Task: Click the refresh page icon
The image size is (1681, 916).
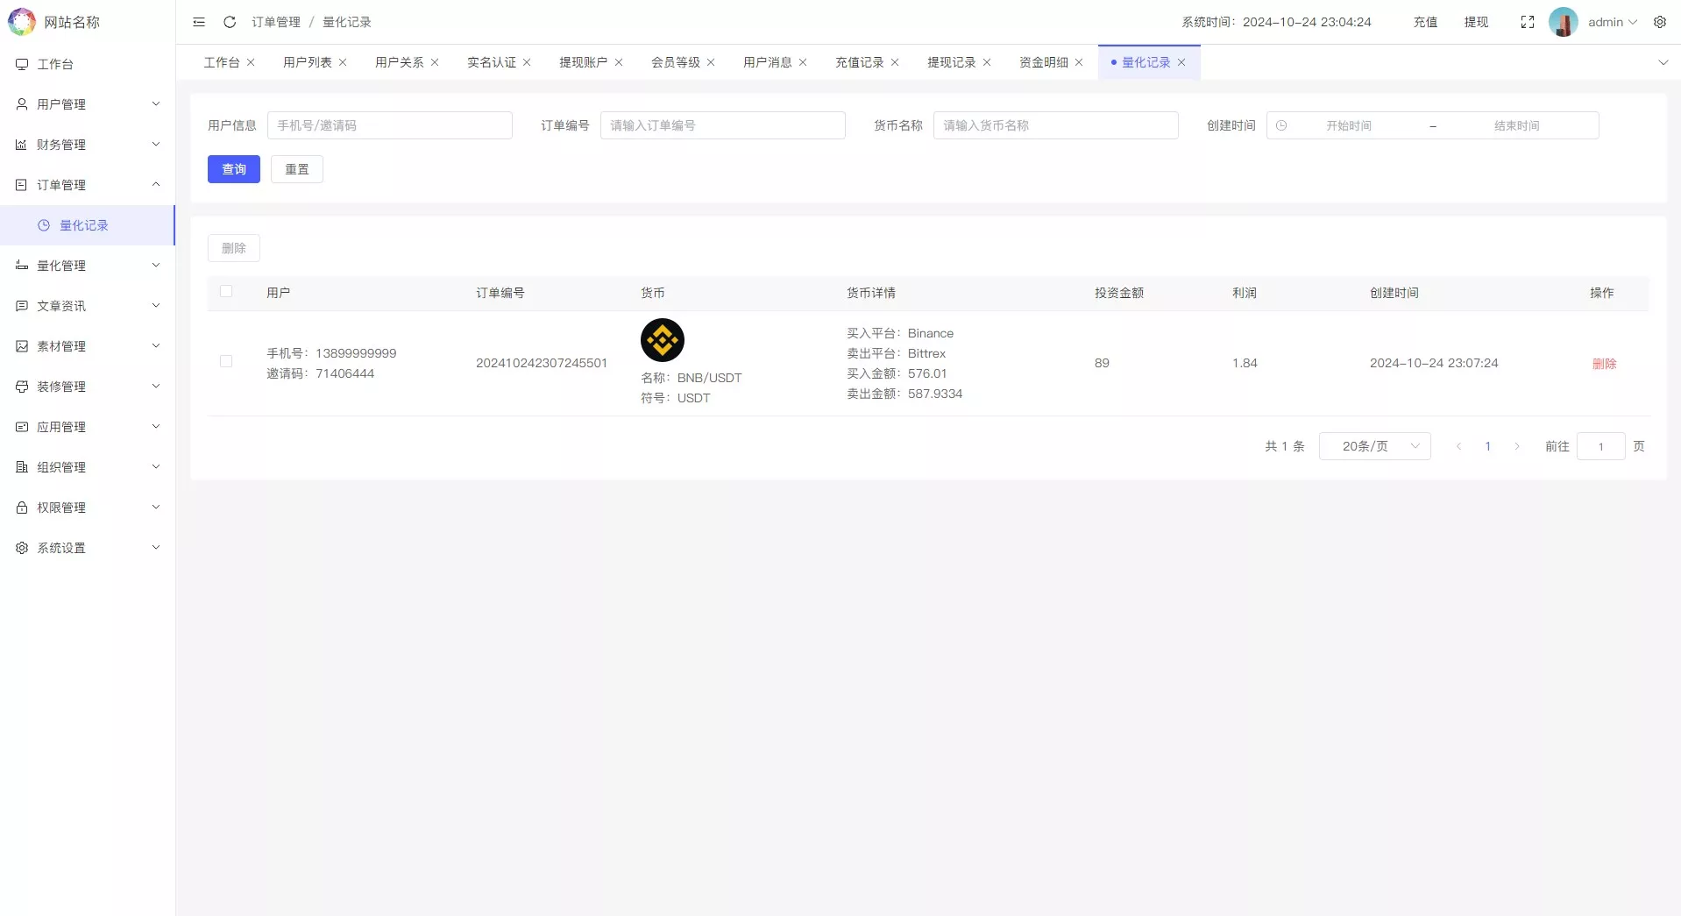Action: coord(230,22)
